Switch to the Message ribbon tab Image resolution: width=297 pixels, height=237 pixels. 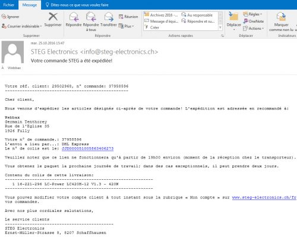click(x=30, y=5)
